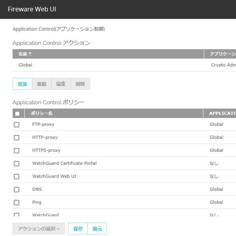Check the WatchGuard Web UI checkbox
Screen dimensions: 236x236
pyautogui.click(x=17, y=177)
